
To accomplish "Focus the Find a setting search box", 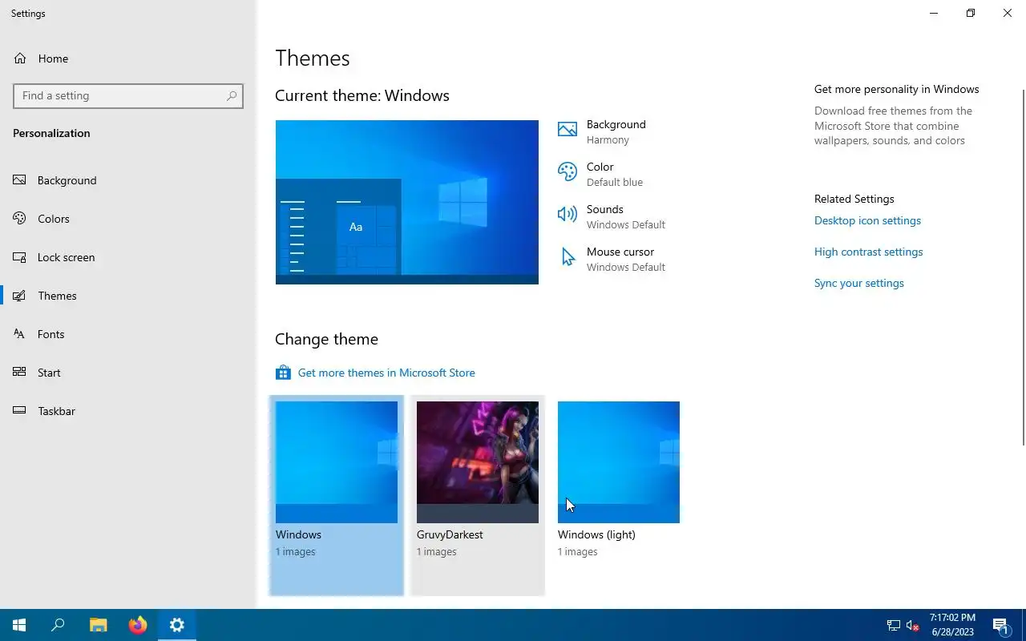I will click(x=128, y=96).
